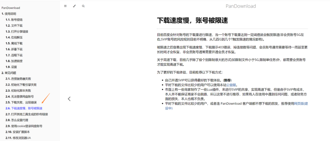The height and width of the screenshot is (141, 330).
Task: Open chapter 1. 使用说明
Action: pyautogui.click(x=9, y=14)
